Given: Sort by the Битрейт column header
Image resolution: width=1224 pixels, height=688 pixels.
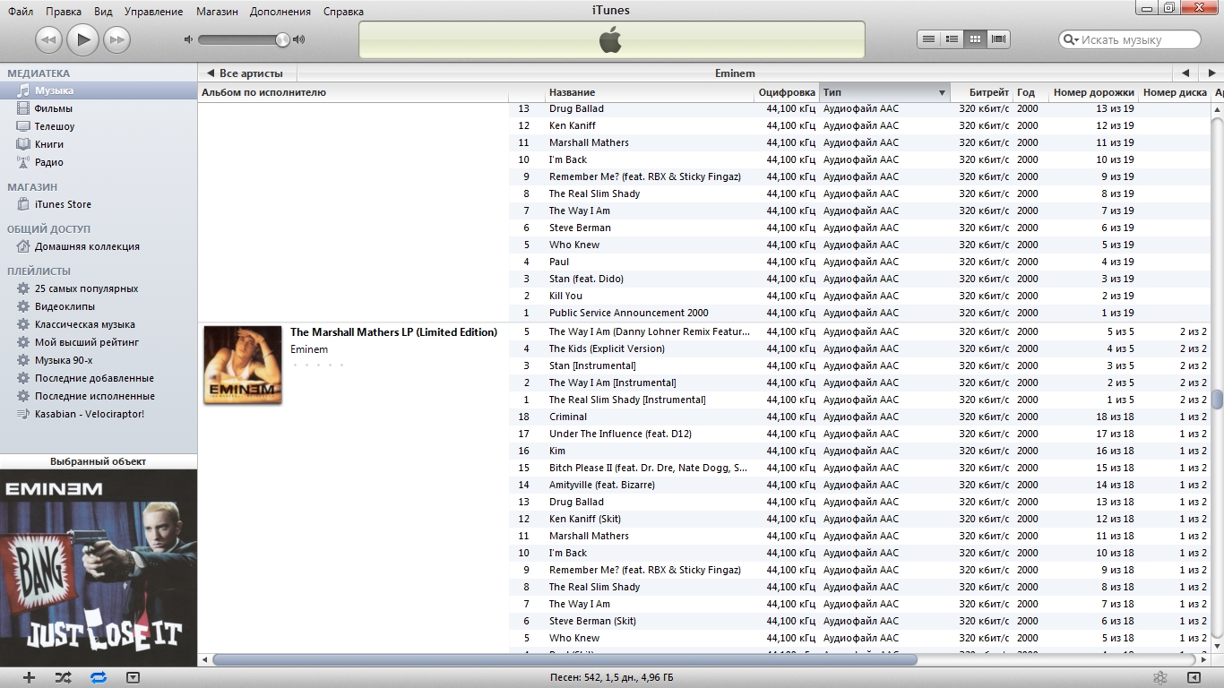Looking at the screenshot, I should pos(981,92).
